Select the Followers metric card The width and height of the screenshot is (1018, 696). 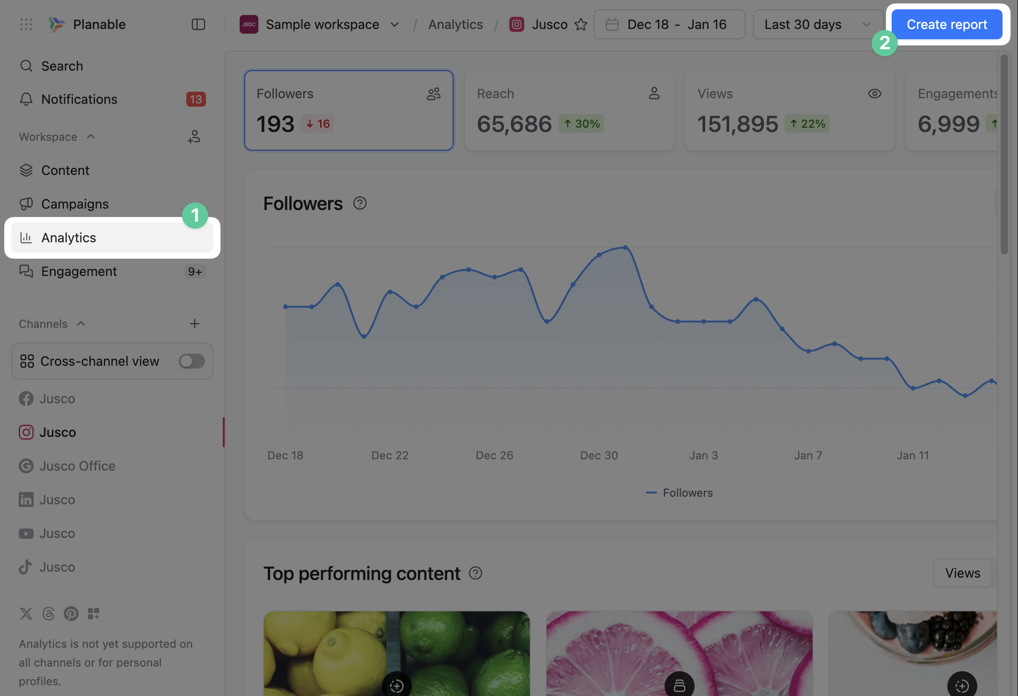click(349, 110)
